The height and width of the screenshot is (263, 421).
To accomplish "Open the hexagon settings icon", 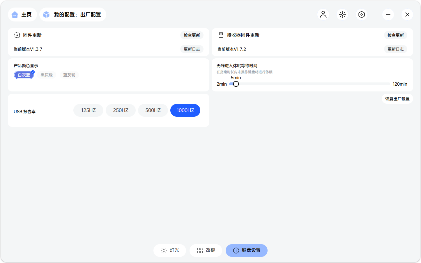I will [x=361, y=15].
